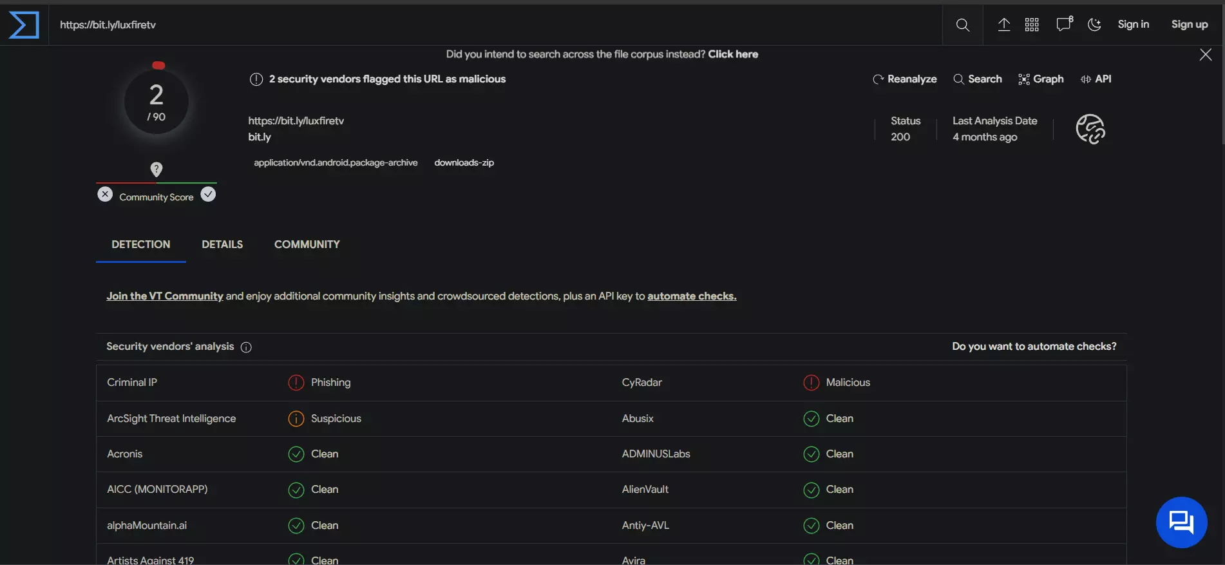Switch to the DETAILS tab
Screen dimensions: 1225x565
pyautogui.click(x=222, y=244)
